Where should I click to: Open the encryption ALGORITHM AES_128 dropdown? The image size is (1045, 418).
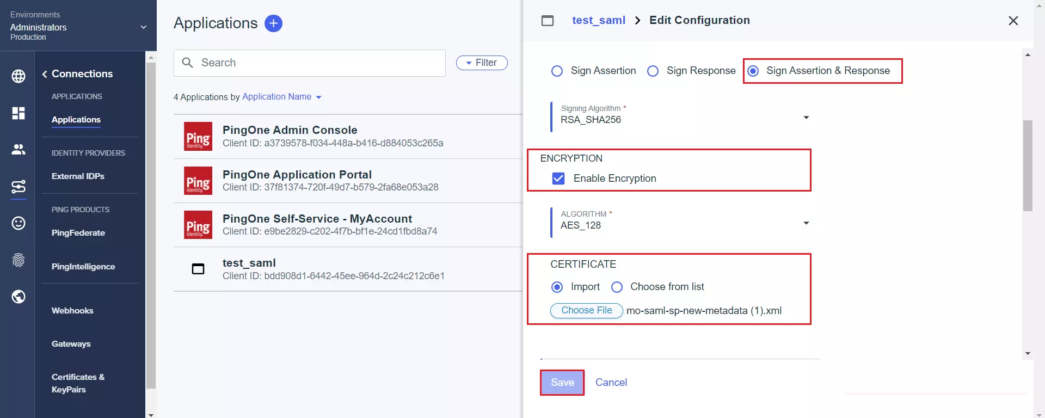pyautogui.click(x=681, y=223)
